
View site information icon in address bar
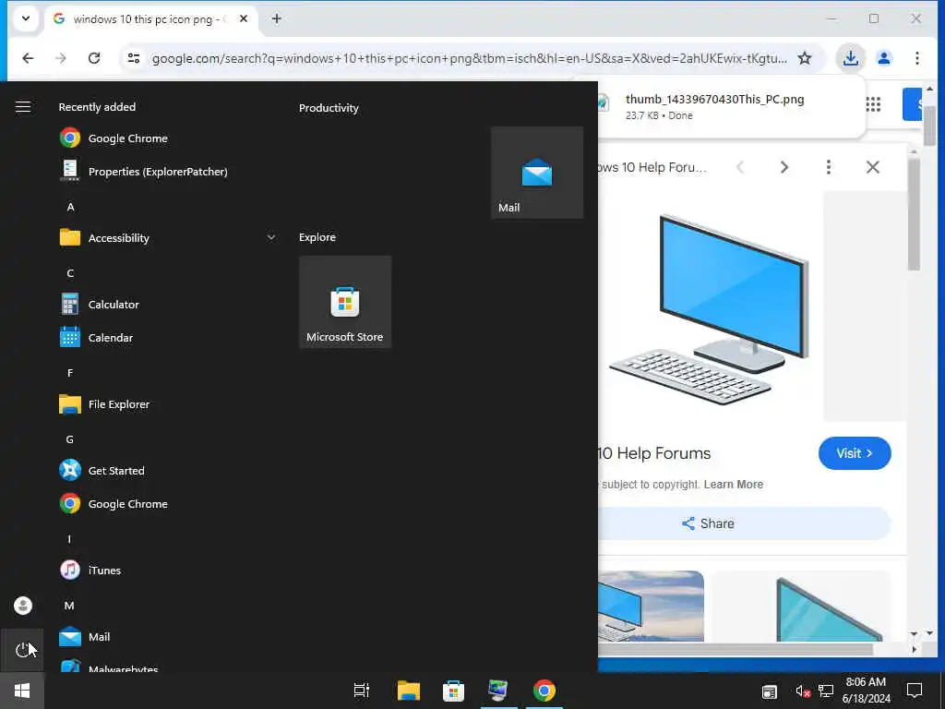[133, 58]
